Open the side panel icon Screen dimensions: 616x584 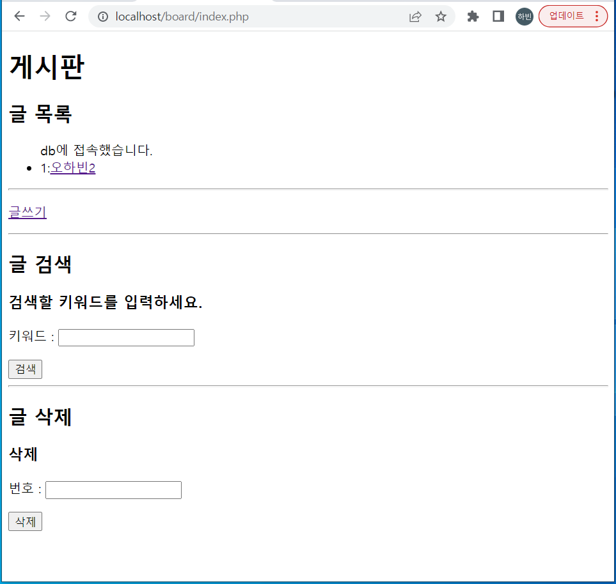click(x=498, y=16)
